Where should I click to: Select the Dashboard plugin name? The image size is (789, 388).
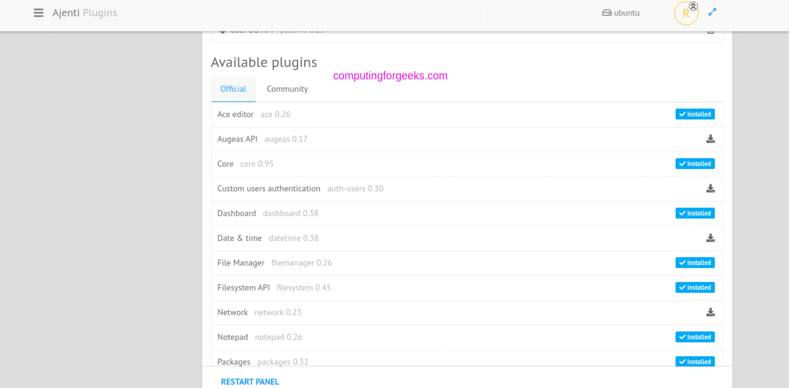click(237, 213)
